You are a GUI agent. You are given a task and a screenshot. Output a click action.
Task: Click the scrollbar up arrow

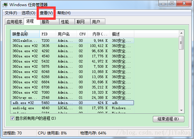pyautogui.click(x=181, y=33)
